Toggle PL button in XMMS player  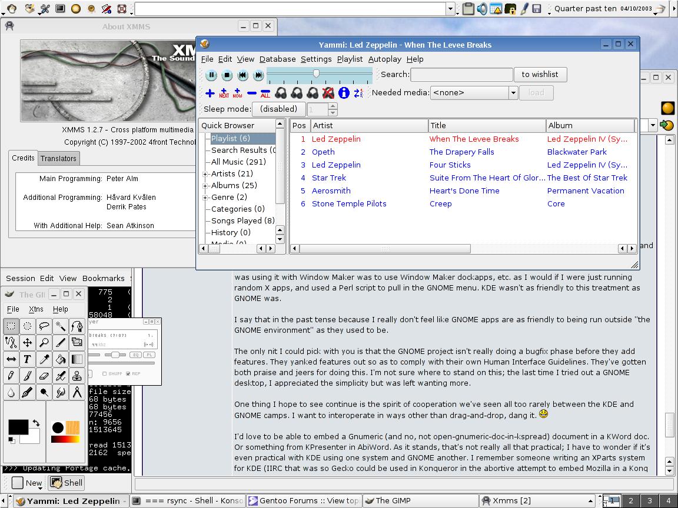[x=149, y=355]
